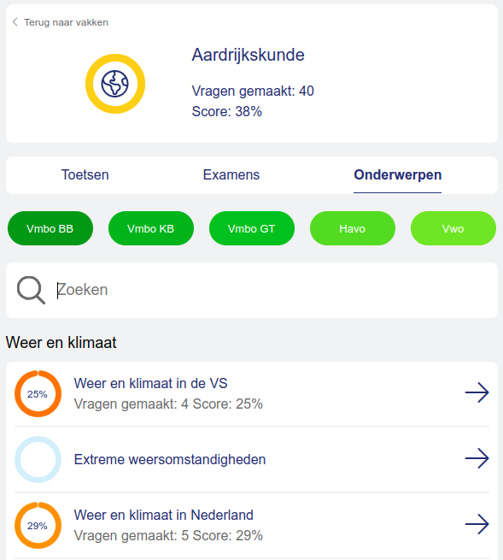Select the Havo level filter

coord(353,228)
